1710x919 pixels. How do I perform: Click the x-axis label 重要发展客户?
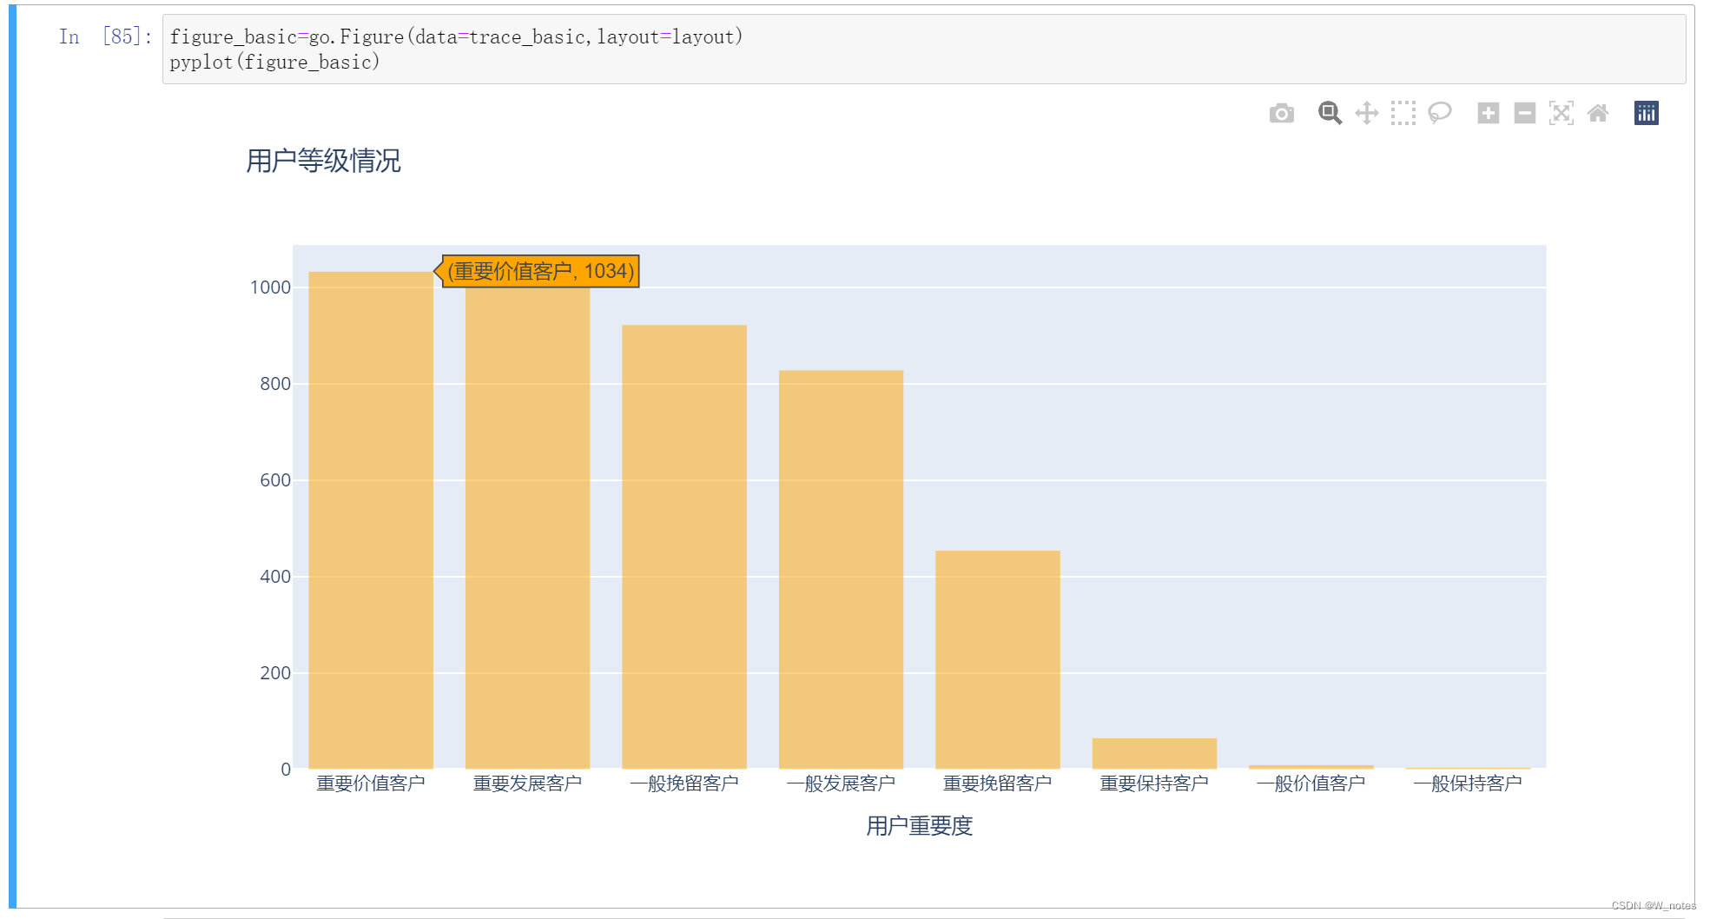527,783
